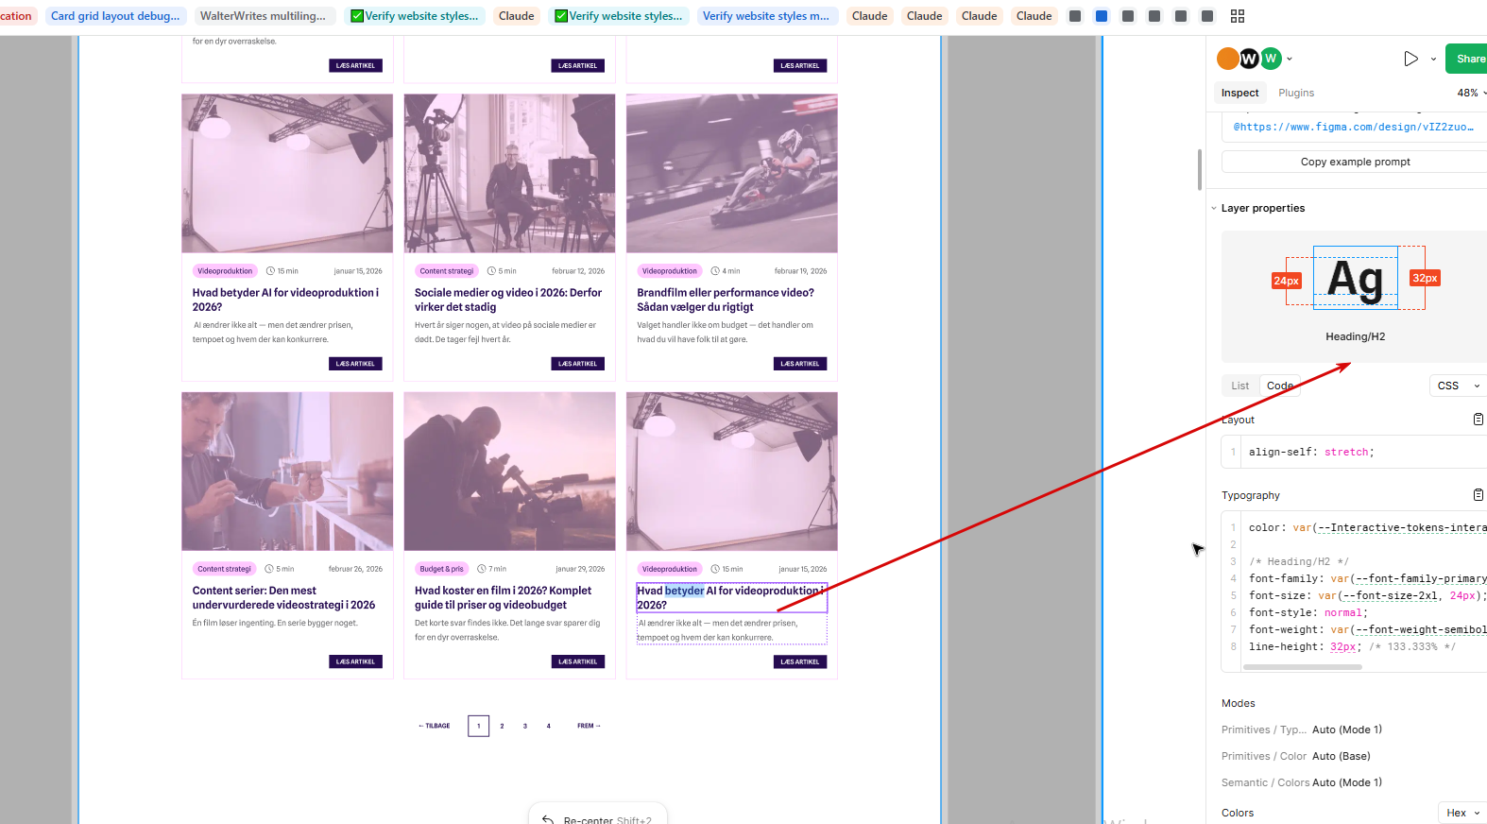Click the Present play icon
This screenshot has width=1487, height=824.
tap(1410, 59)
